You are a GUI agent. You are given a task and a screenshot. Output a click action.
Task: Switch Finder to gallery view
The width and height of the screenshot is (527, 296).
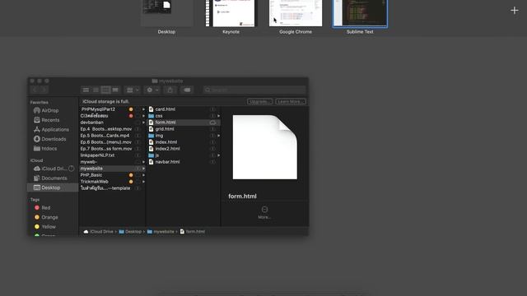click(115, 90)
